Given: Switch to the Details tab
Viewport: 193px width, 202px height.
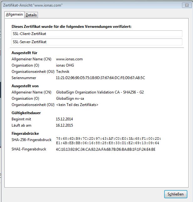Looking at the screenshot, I should coord(31,15).
